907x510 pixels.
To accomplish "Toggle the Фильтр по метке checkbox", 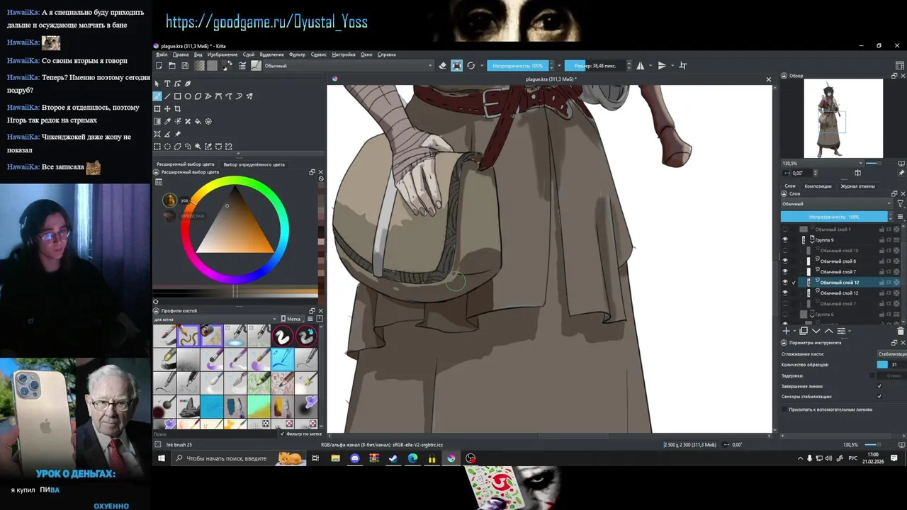I will (282, 433).
